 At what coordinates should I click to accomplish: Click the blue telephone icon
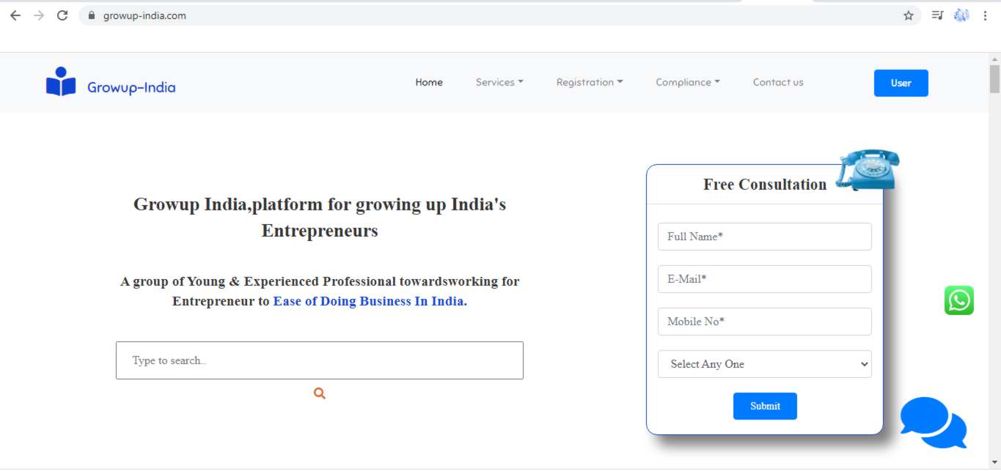[x=868, y=169]
